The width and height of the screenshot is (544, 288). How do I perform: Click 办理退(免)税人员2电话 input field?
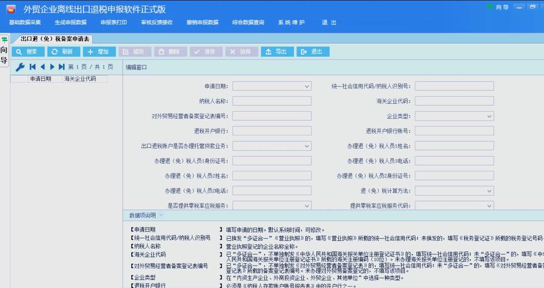pyautogui.click(x=272, y=191)
